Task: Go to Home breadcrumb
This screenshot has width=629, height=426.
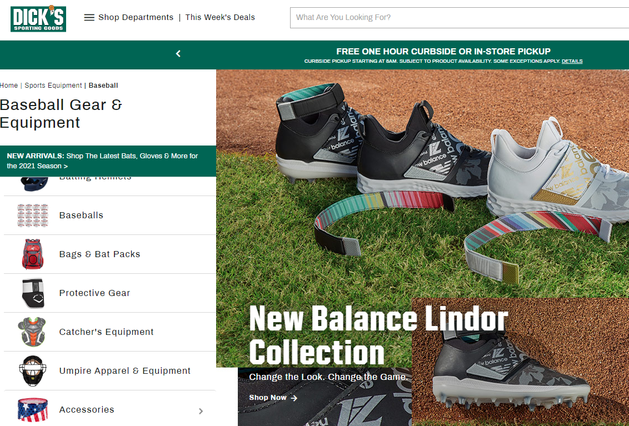Action: click(x=9, y=86)
